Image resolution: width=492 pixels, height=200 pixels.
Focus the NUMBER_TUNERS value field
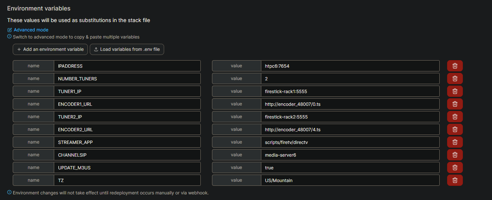350,79
